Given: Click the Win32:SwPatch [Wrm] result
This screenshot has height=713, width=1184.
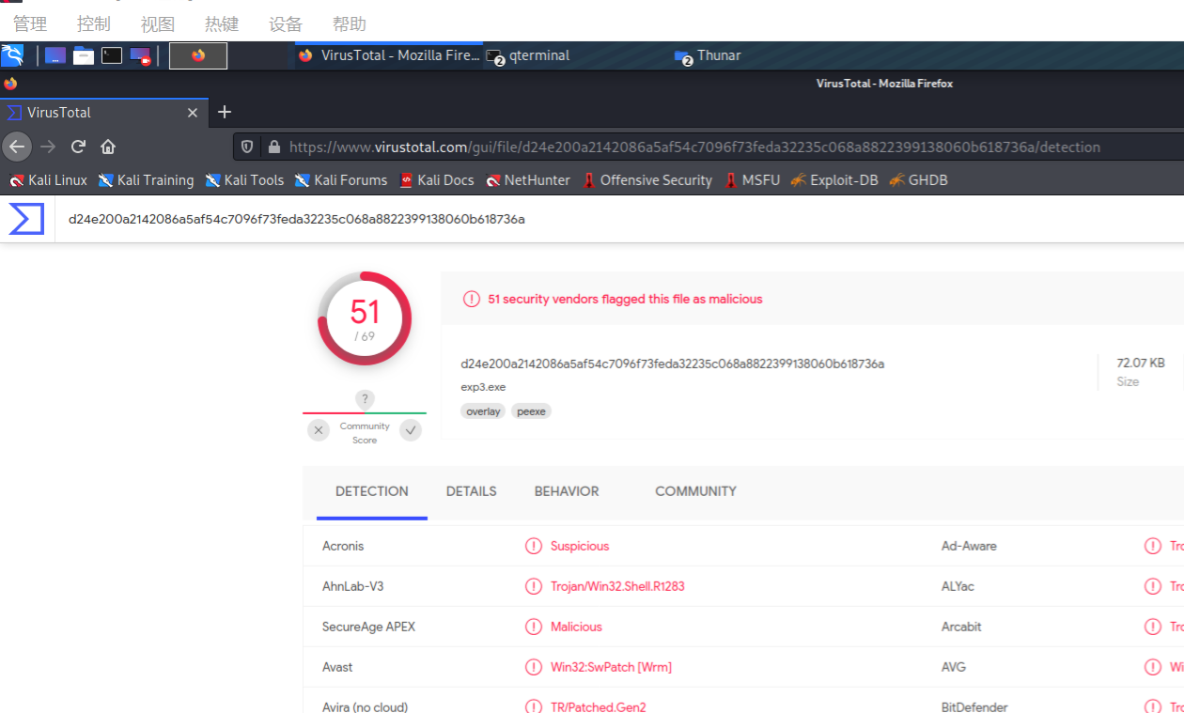Looking at the screenshot, I should 611,667.
